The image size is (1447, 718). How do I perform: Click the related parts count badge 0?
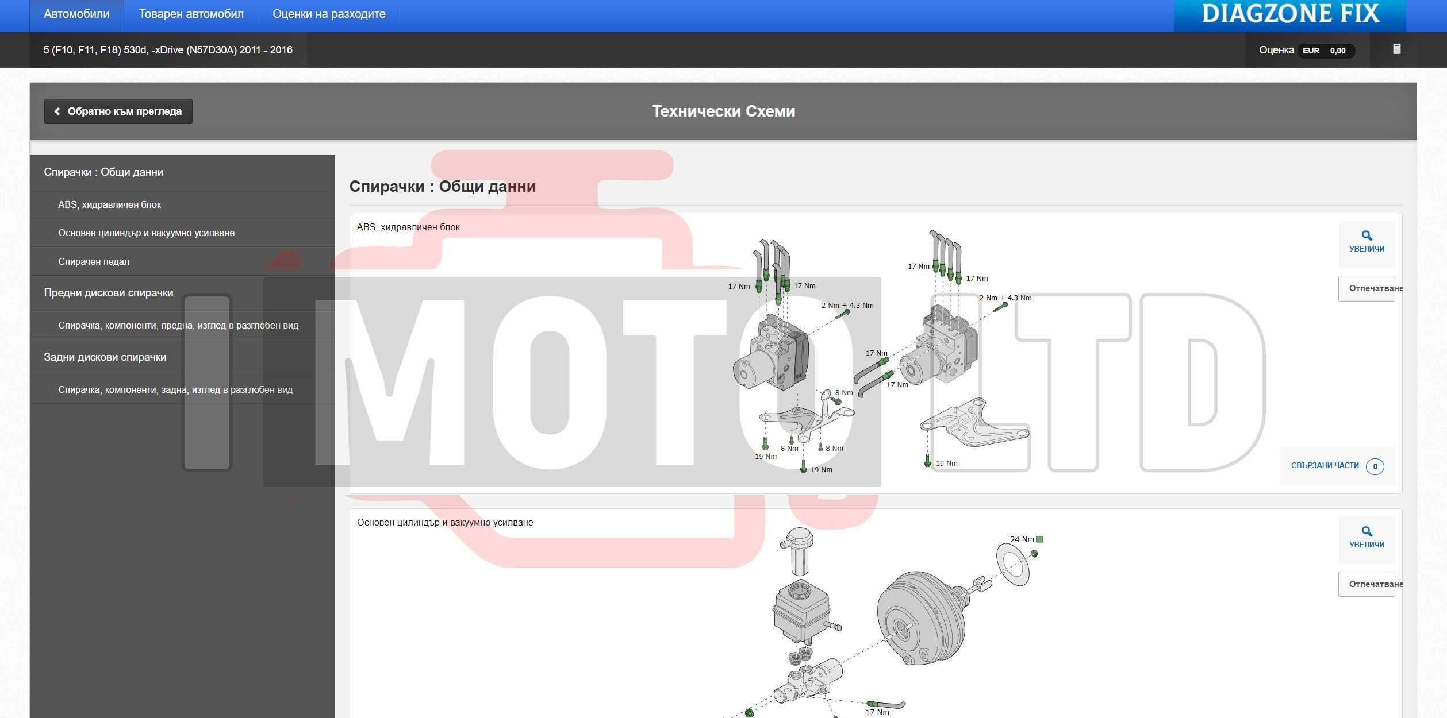coord(1375,466)
